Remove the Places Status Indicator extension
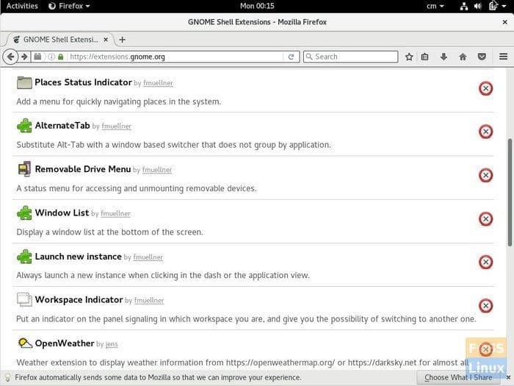Screen dimensions: 514x386 click(485, 88)
